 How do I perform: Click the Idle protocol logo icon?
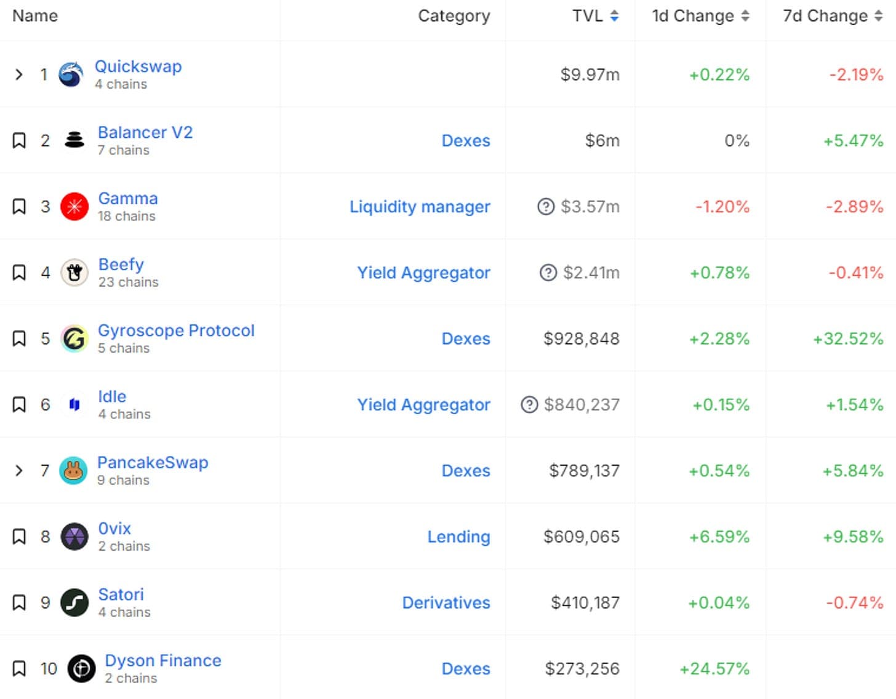pyautogui.click(x=74, y=405)
